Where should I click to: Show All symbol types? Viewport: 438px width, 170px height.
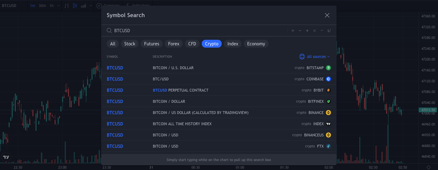(x=113, y=44)
